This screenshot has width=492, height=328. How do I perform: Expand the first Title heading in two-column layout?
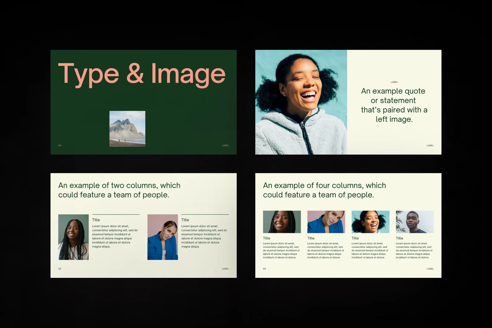(x=96, y=220)
